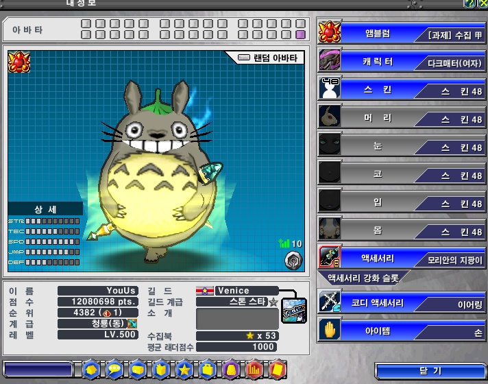Click the 이어링 accessory value
488x384 pixels.
[470, 304]
